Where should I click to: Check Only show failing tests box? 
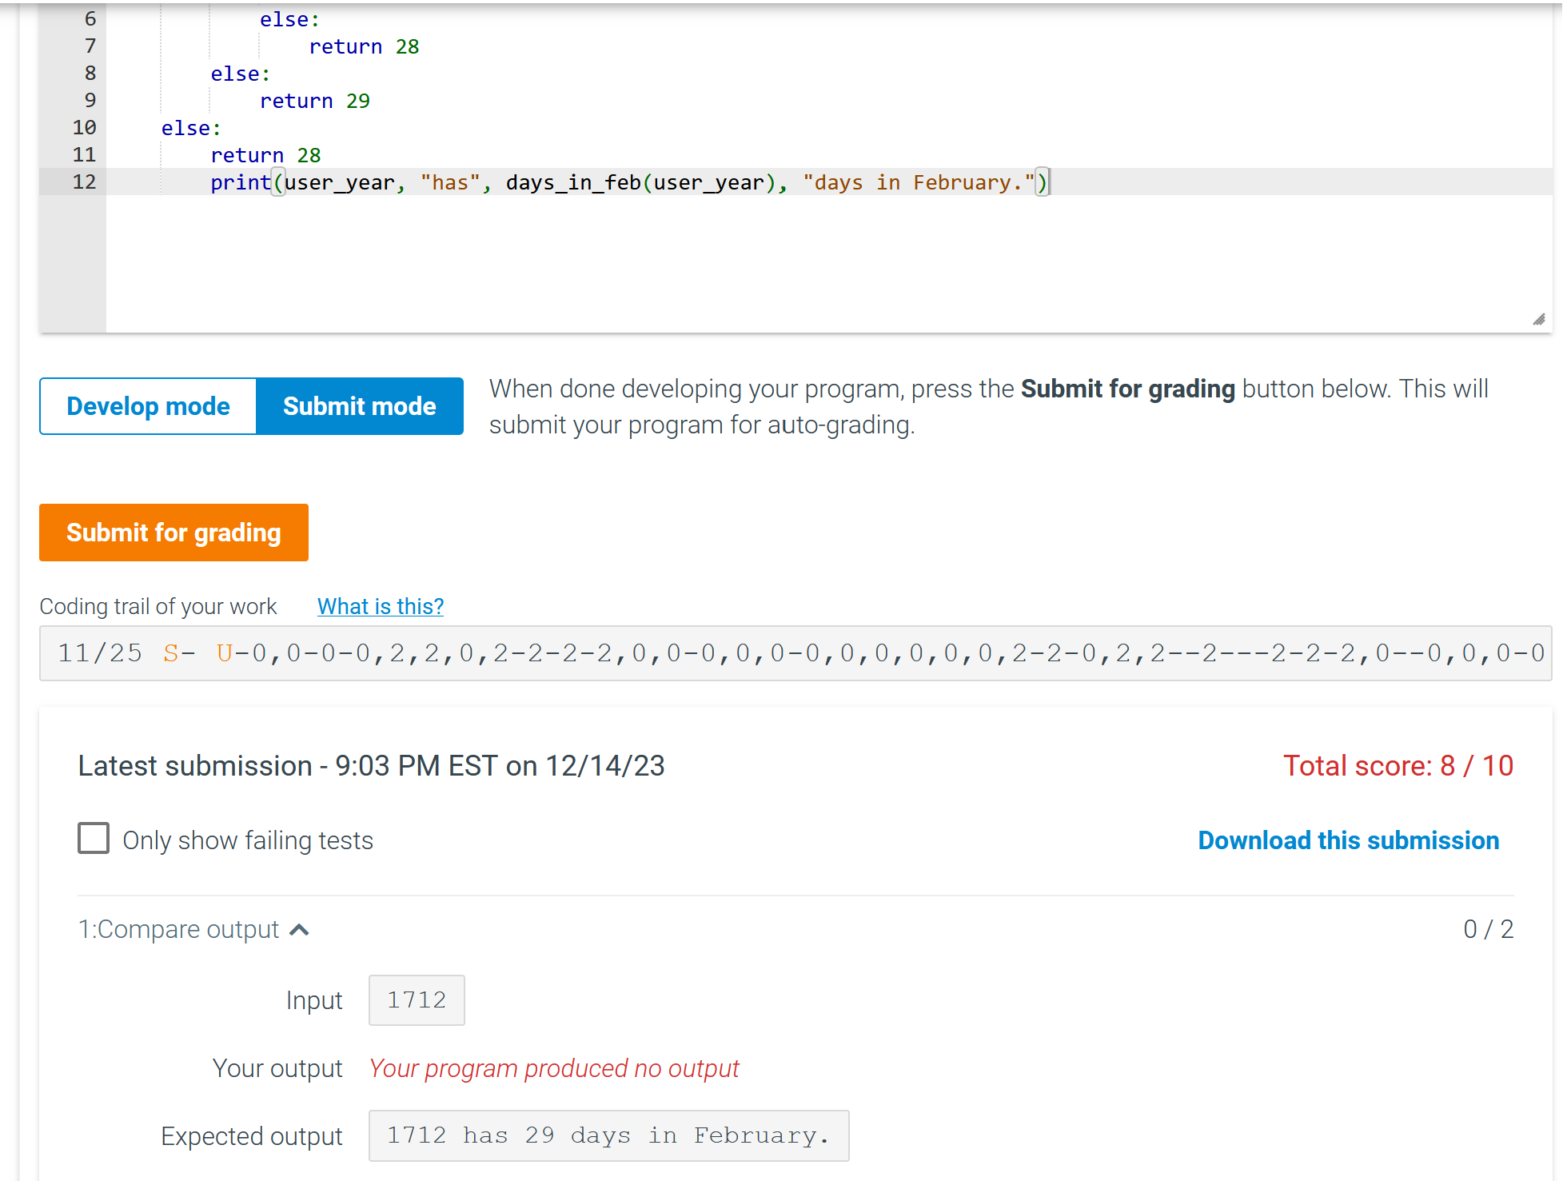pyautogui.click(x=94, y=839)
